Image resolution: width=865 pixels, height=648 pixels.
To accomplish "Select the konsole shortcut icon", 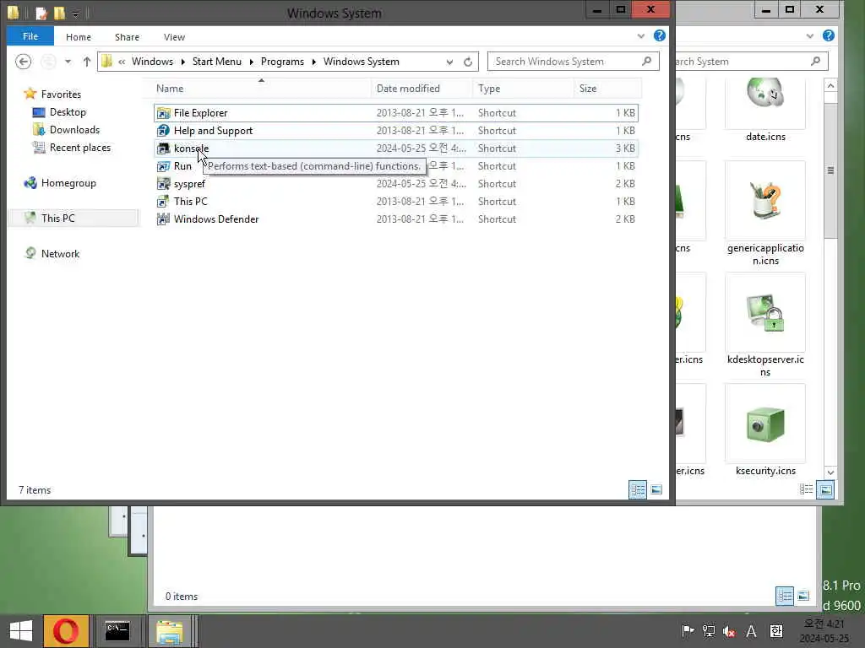I will 163,148.
